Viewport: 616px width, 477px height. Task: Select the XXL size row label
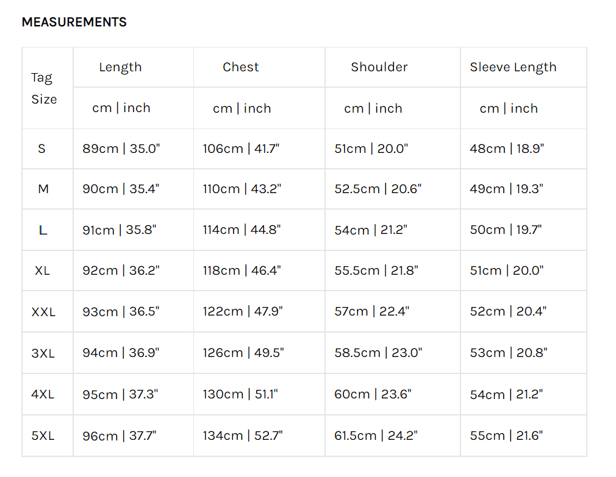(x=43, y=312)
